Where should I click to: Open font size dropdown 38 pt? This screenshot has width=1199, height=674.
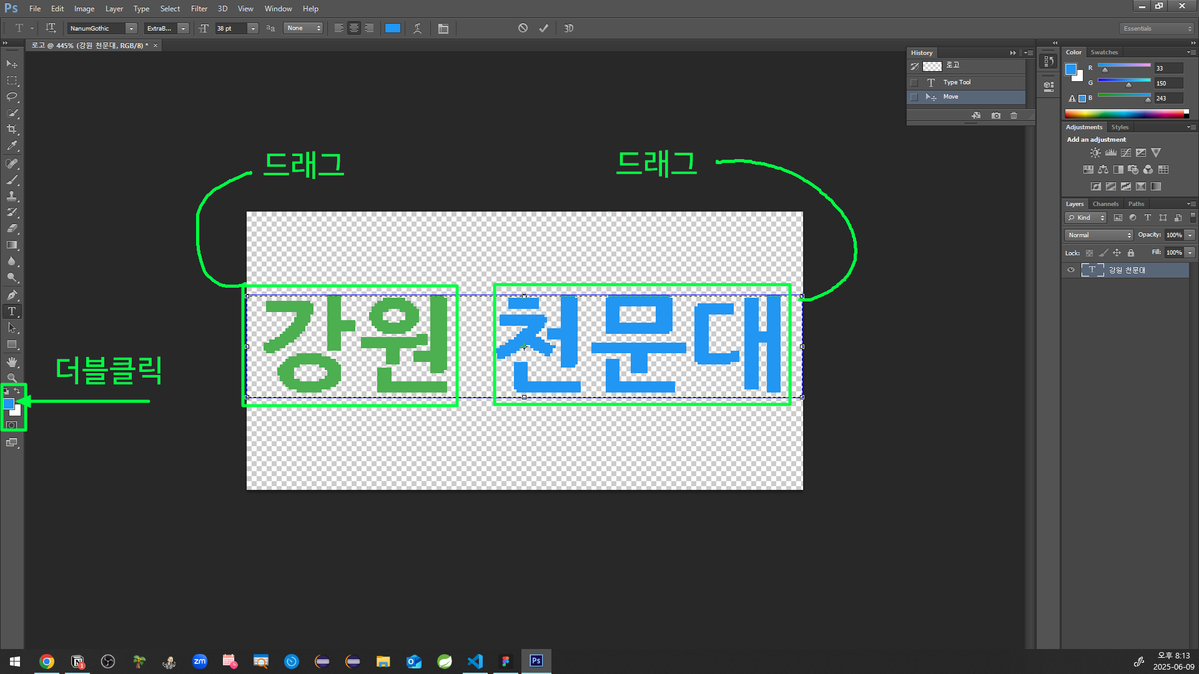(x=253, y=28)
